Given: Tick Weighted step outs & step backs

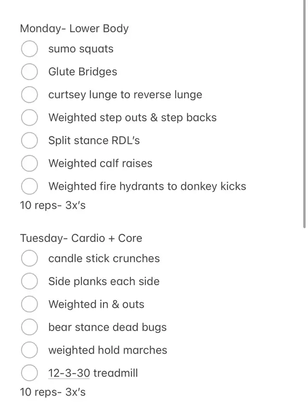Looking at the screenshot, I should [x=29, y=118].
